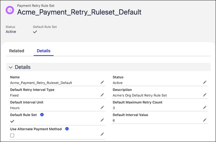
Task: Edit Default Interval Value pencil icon
Action: point(205,120)
